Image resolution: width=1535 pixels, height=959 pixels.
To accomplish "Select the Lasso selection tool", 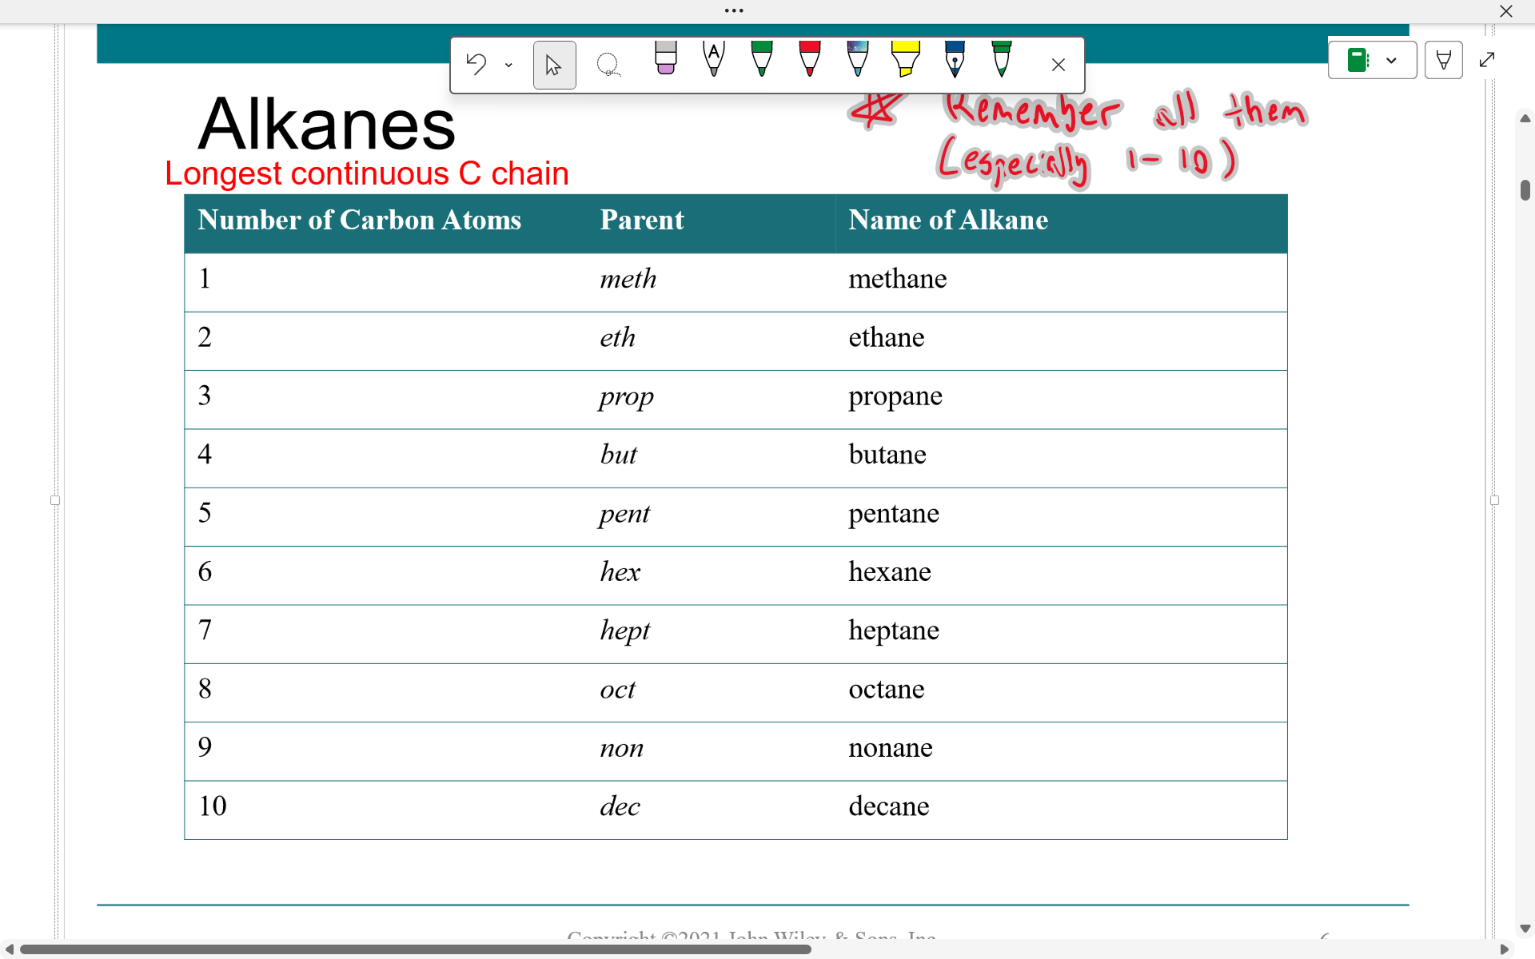I will click(x=608, y=65).
